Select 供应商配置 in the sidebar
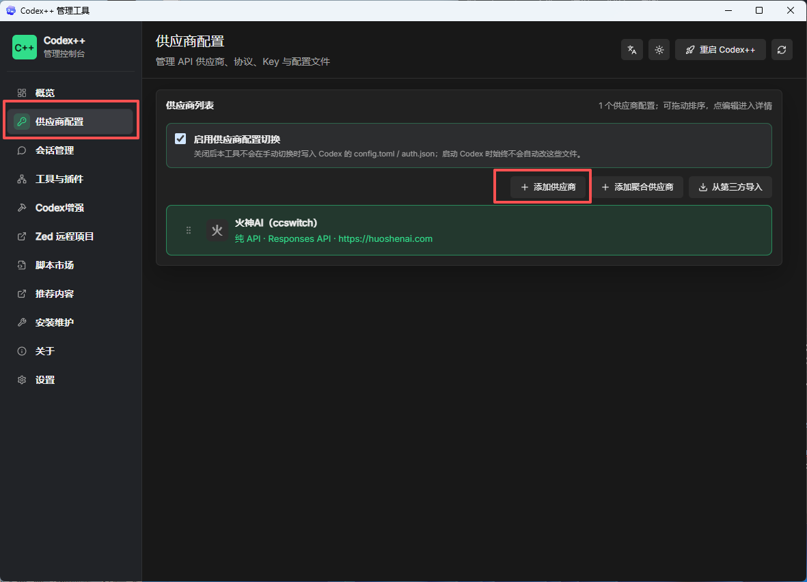 click(x=72, y=122)
